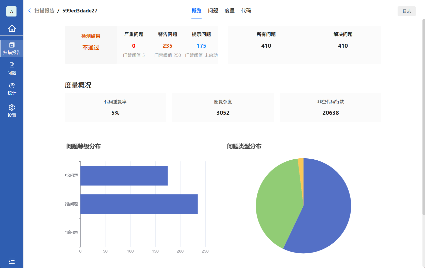Open the 统计 sidebar item
Screen dimensions: 425x268
click(x=12, y=89)
